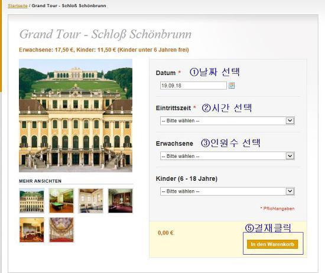Click the Kinder (6 - 18 Jahre) label
The height and width of the screenshot is (273, 325).
coord(187,178)
